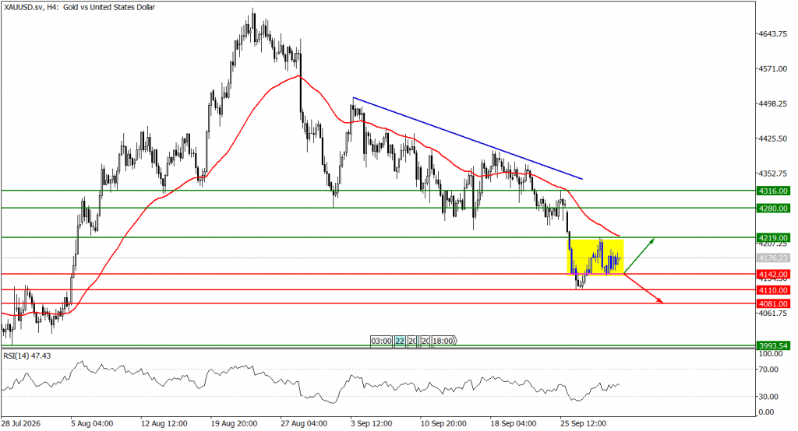Click the green 4316.00 price label

point(773,191)
